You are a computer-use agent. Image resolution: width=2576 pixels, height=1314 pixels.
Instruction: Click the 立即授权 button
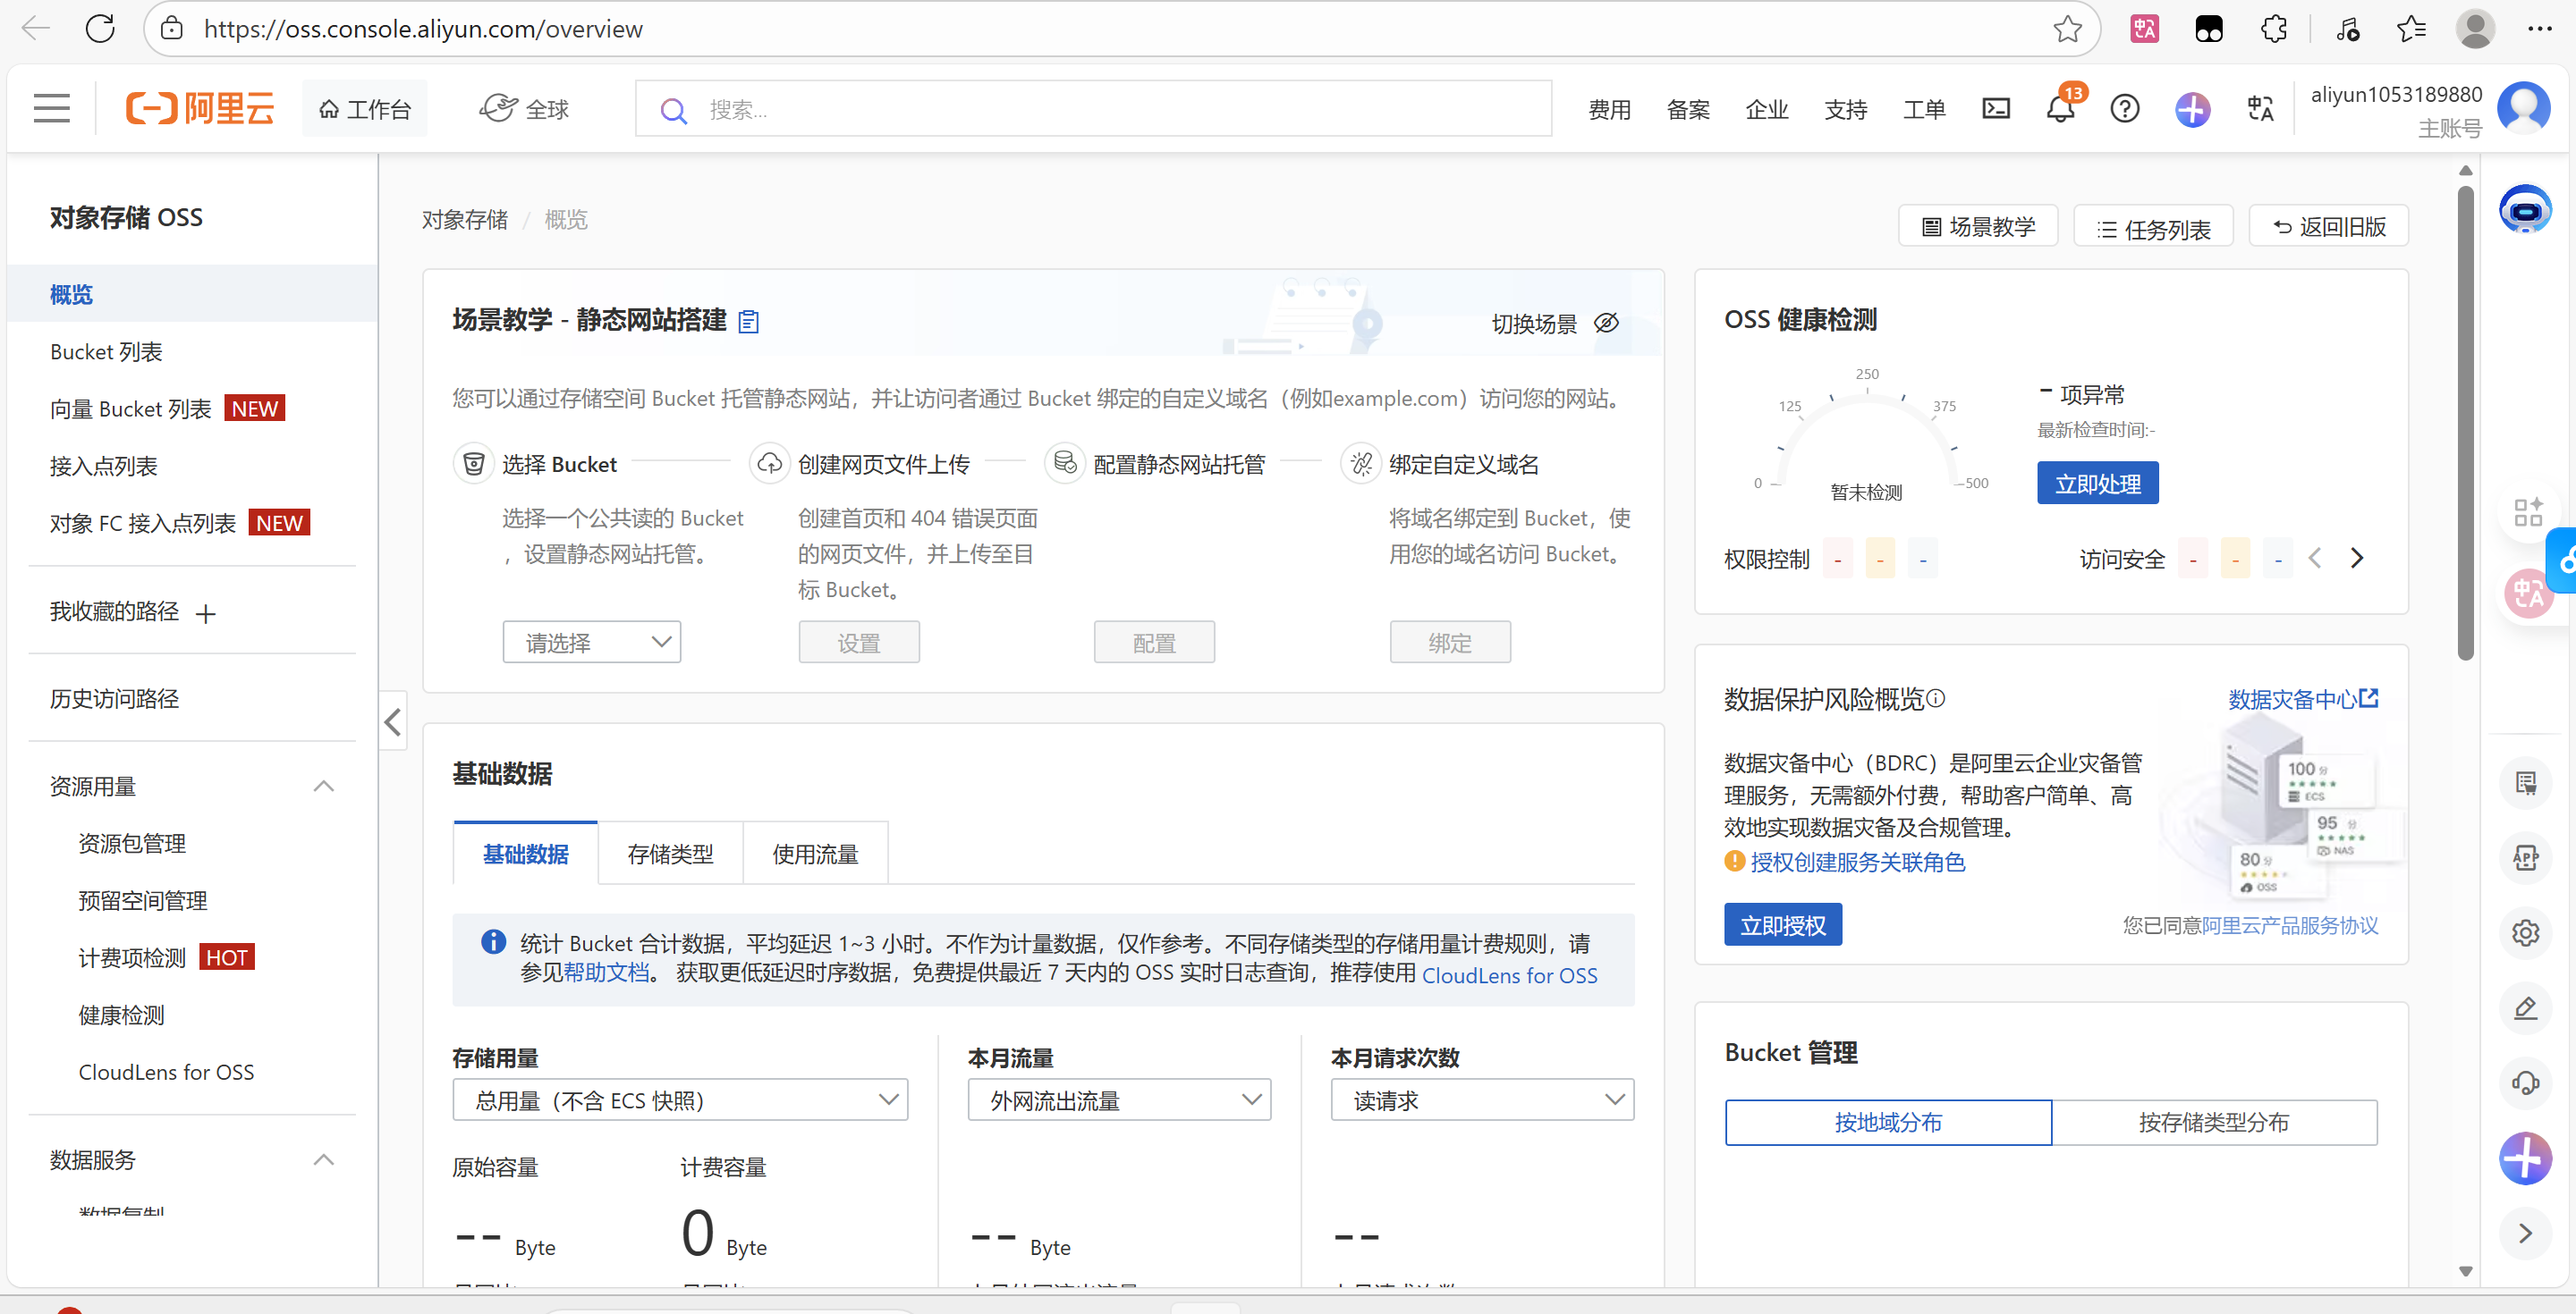(x=1782, y=924)
